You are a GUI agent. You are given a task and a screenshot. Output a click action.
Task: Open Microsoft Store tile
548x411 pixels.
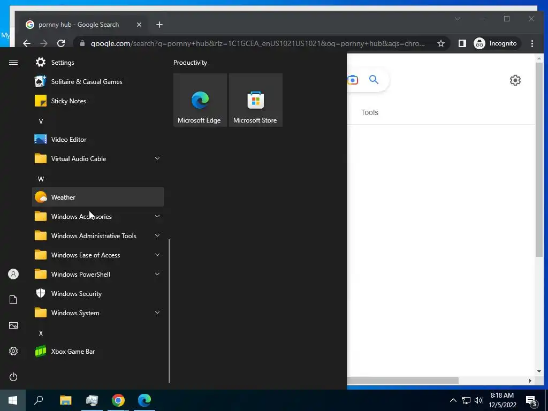point(255,100)
